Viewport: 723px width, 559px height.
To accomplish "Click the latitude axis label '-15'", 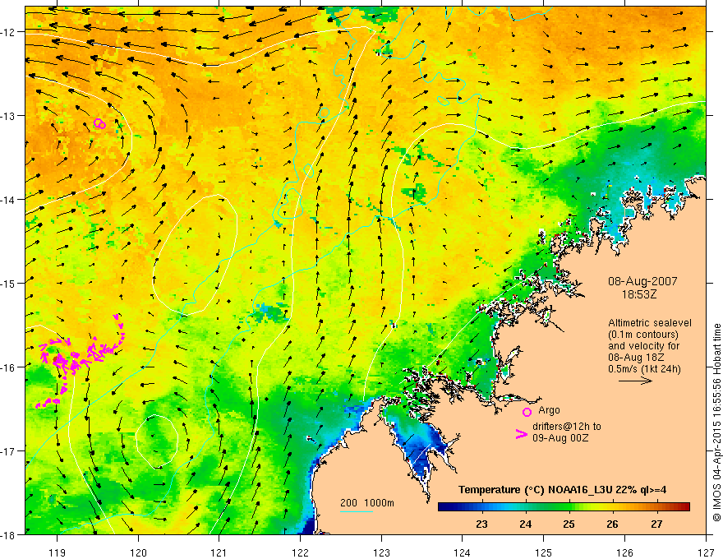I will click(9, 283).
